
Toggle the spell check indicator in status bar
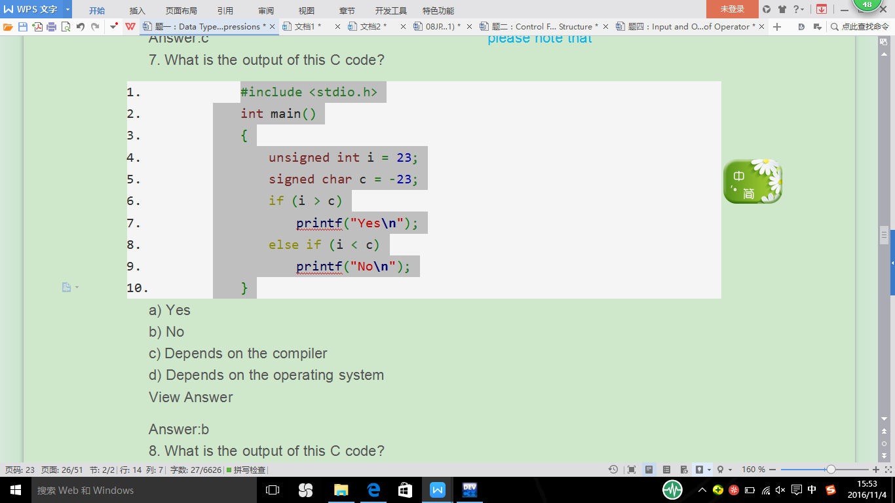click(x=246, y=470)
